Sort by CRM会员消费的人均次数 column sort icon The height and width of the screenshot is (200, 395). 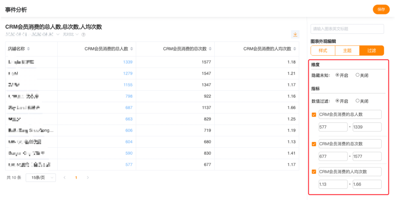coord(295,49)
